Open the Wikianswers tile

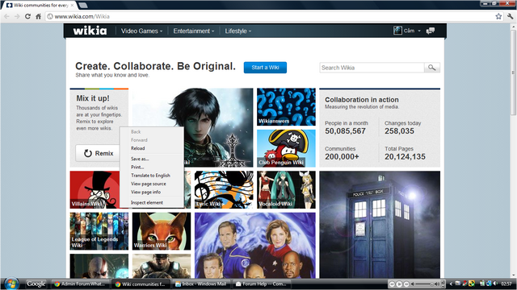pyautogui.click(x=286, y=107)
